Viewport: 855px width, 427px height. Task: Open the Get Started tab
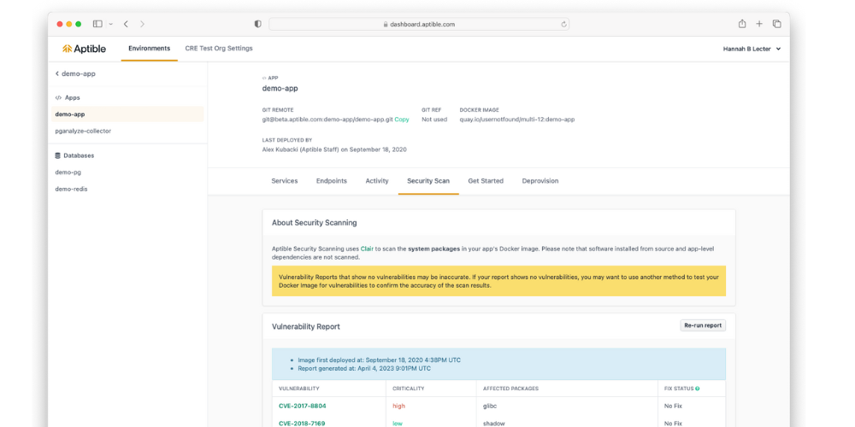click(486, 181)
